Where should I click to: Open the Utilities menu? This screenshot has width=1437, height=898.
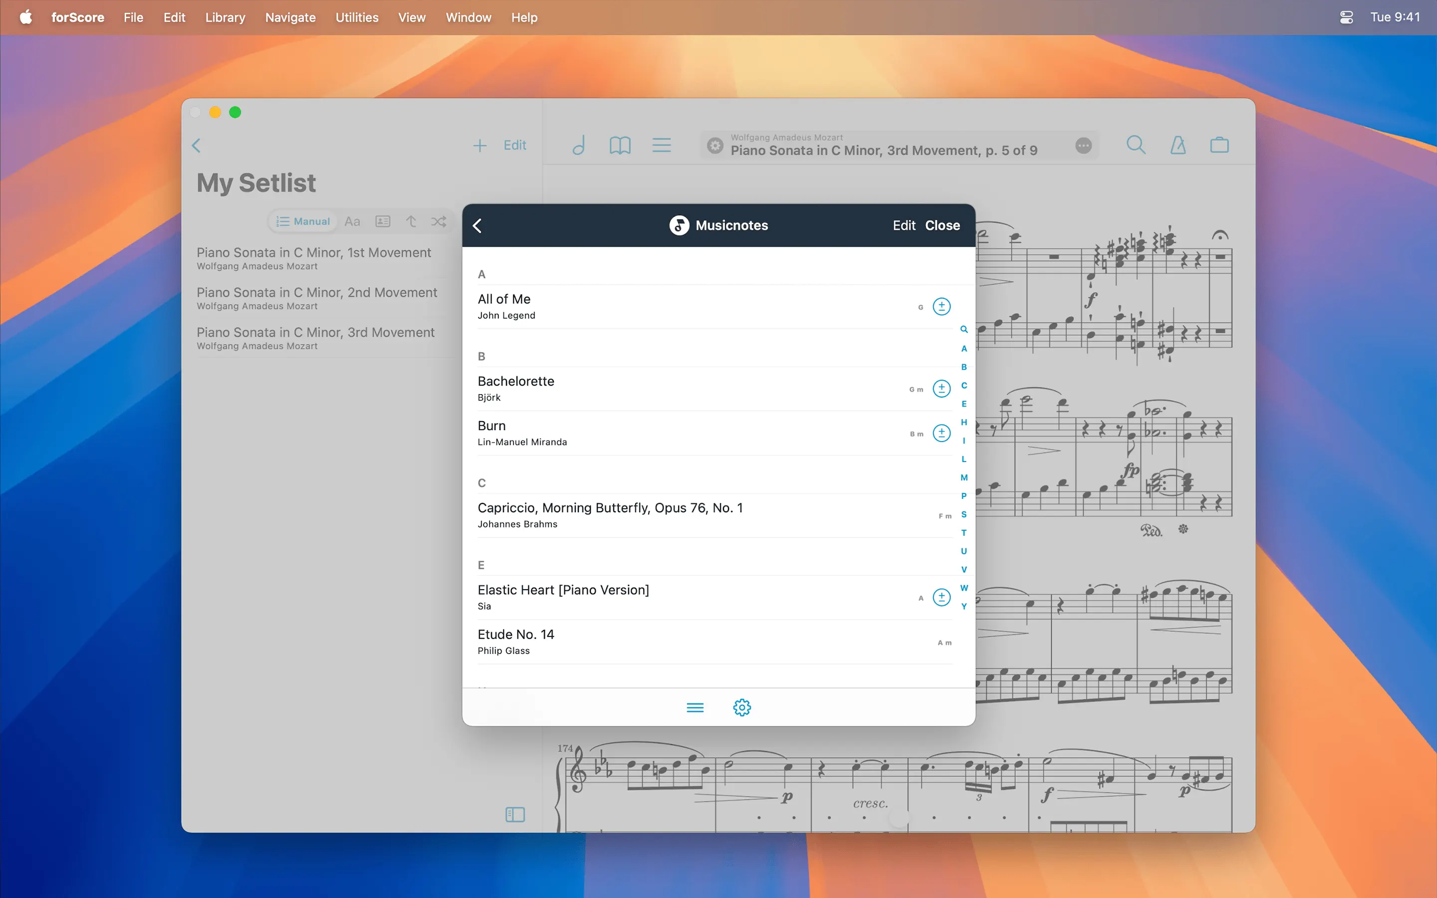(x=356, y=17)
